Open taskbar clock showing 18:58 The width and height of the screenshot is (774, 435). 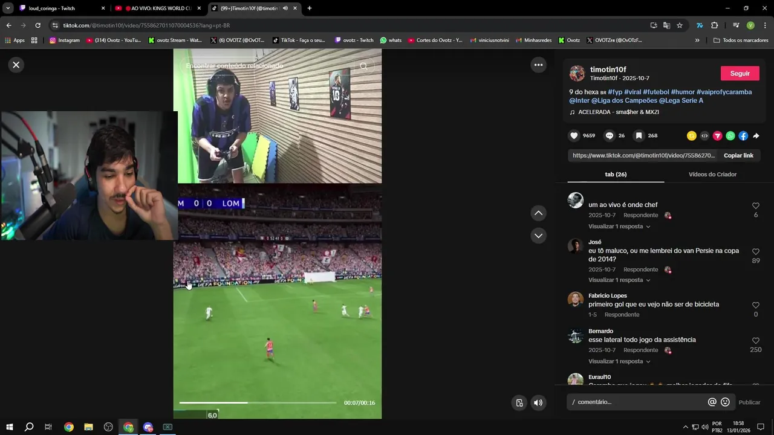coord(738,427)
